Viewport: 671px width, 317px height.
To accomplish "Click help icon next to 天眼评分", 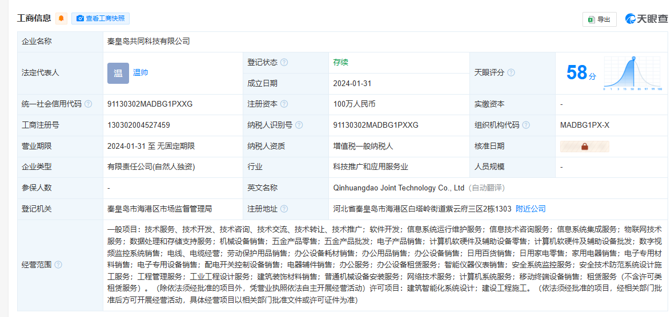I will click(x=511, y=73).
